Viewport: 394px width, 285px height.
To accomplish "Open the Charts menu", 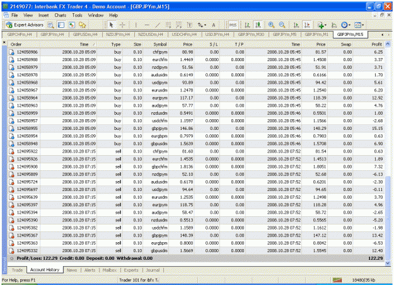I will point(61,15).
